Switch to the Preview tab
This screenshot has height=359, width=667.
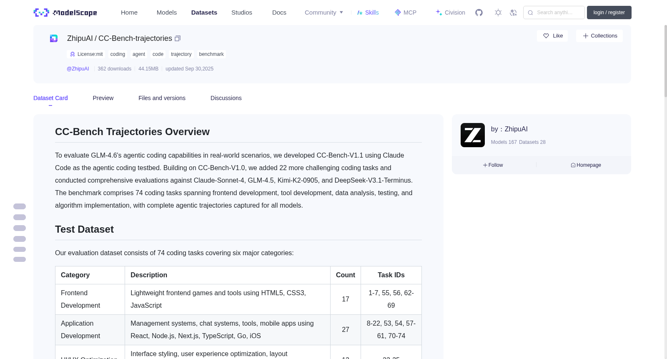(x=103, y=98)
